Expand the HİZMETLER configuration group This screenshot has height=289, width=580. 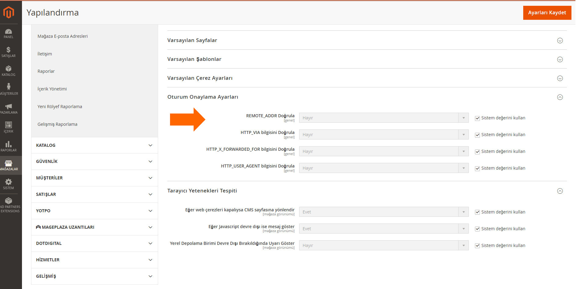[x=95, y=260]
